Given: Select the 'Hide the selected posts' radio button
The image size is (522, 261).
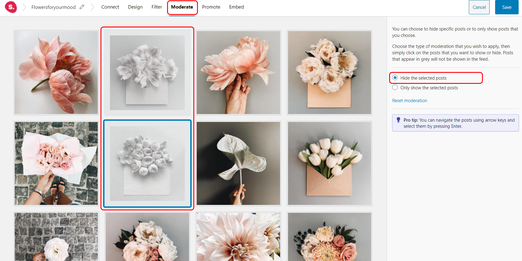Looking at the screenshot, I should click(395, 78).
